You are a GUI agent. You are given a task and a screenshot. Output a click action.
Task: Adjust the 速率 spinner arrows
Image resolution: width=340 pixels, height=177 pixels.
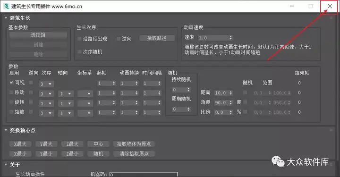click(231, 38)
